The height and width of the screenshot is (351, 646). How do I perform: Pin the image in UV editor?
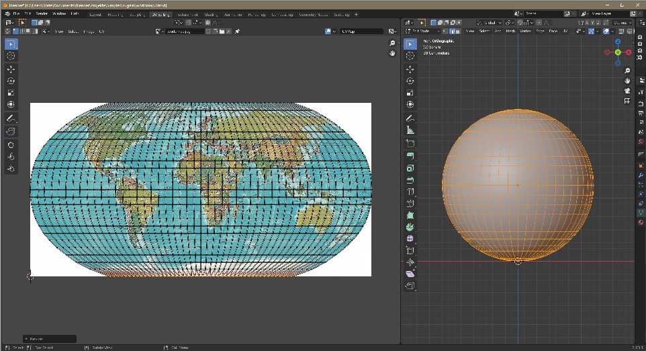tap(237, 32)
